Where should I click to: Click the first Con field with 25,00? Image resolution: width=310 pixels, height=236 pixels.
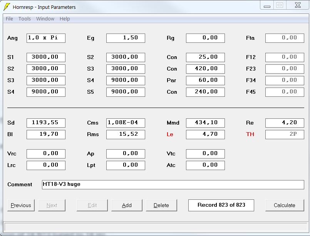coord(205,57)
